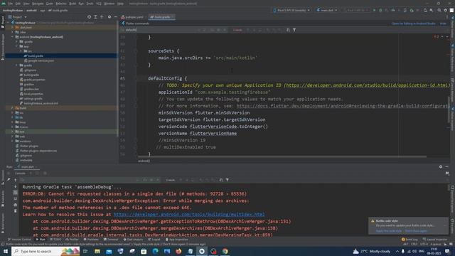Expand the test folder in project tree

pos(13,132)
